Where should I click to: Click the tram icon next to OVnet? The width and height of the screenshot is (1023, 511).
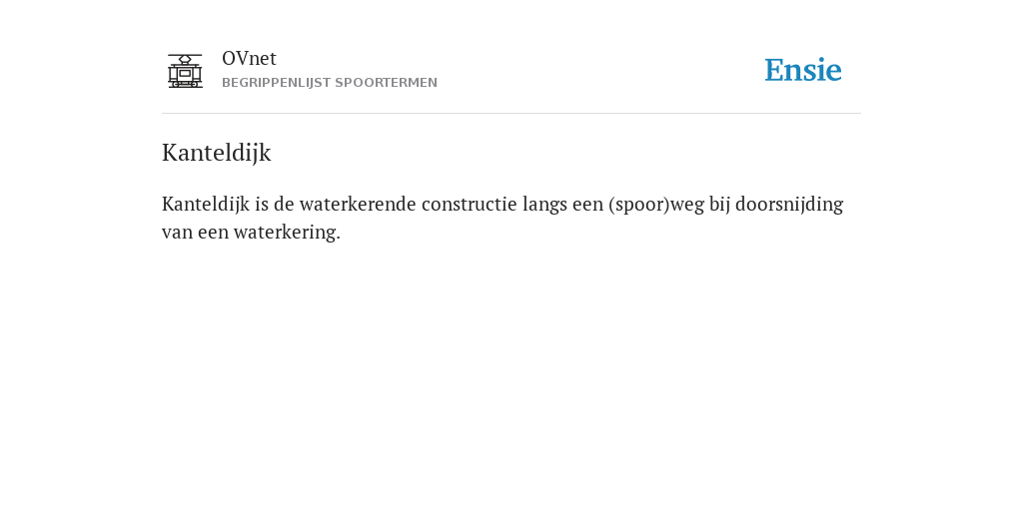click(185, 71)
